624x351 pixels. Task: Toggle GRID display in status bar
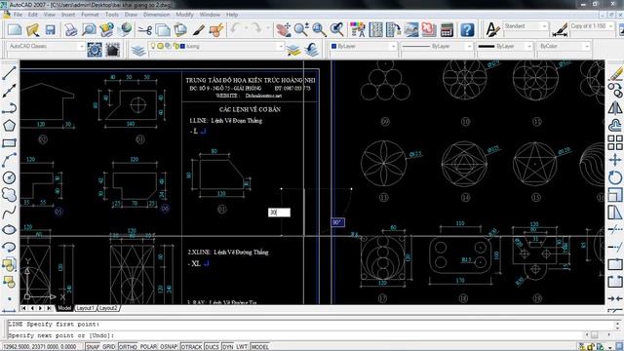[109, 347]
